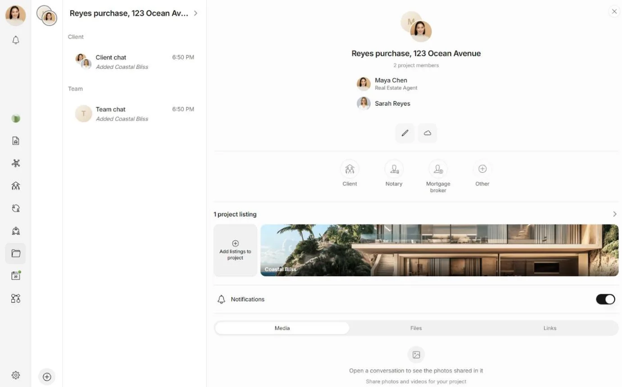622x387 pixels.
Task: Open the user profile avatar at top-left
Action: pos(15,15)
